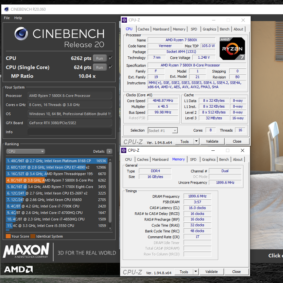
Task: Switch to Caches tab in top CPU-Z window
Action: pyautogui.click(x=143, y=29)
